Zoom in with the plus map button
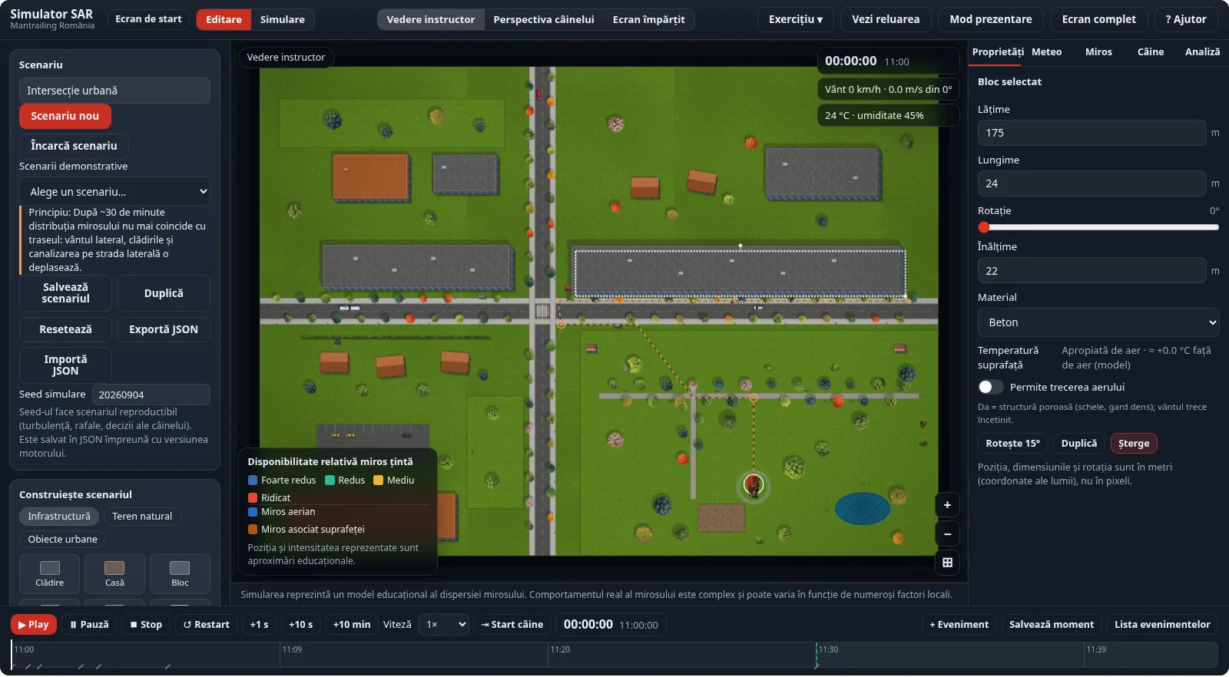This screenshot has width=1229, height=677. click(947, 505)
